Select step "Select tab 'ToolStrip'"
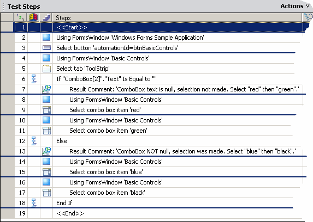Viewport: 313px width, 222px height. click(83, 69)
